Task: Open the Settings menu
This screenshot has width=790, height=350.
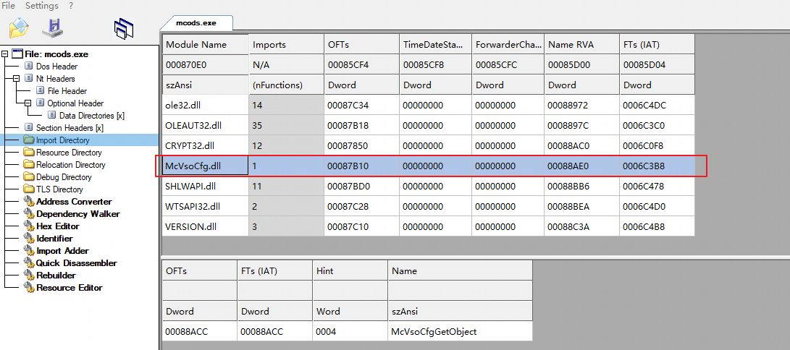Action: [x=42, y=6]
